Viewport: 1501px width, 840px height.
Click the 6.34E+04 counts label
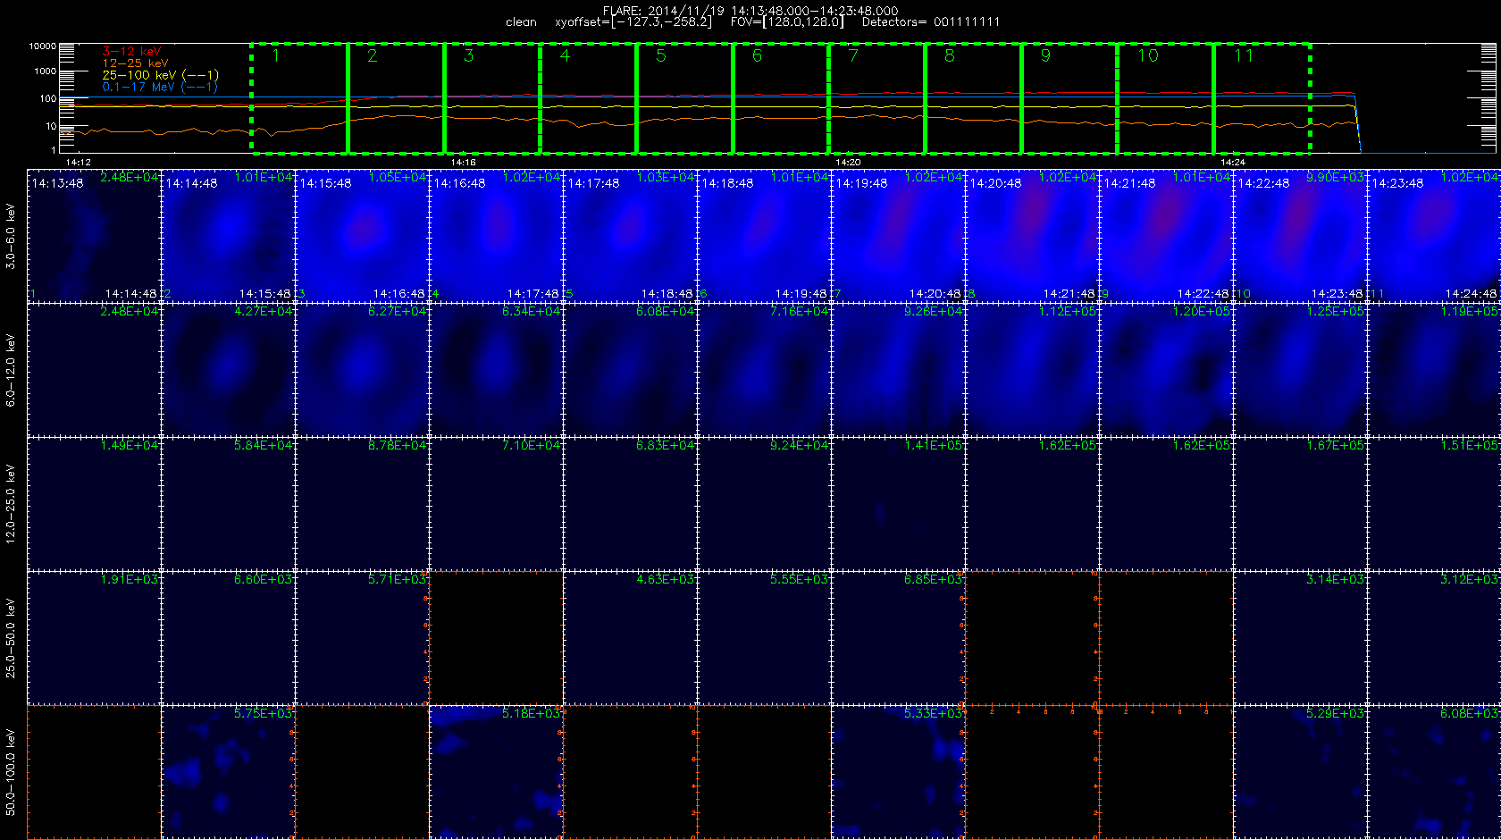(531, 312)
